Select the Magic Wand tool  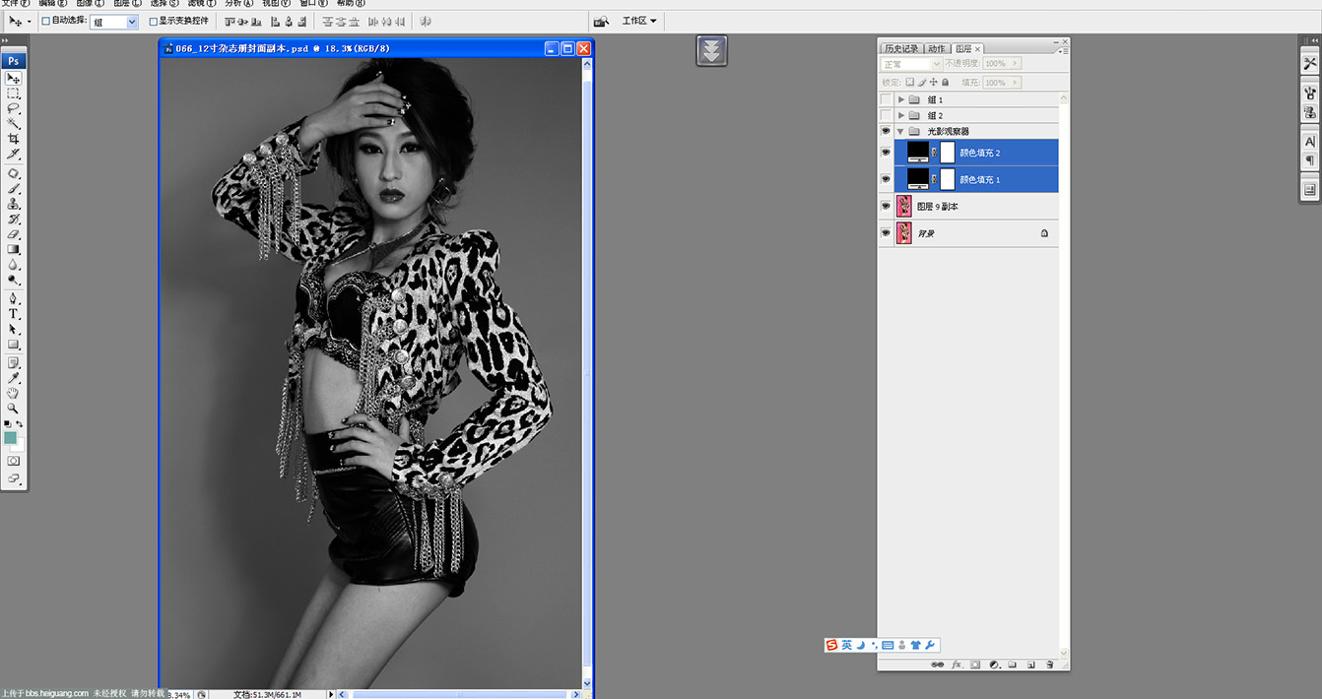point(14,124)
